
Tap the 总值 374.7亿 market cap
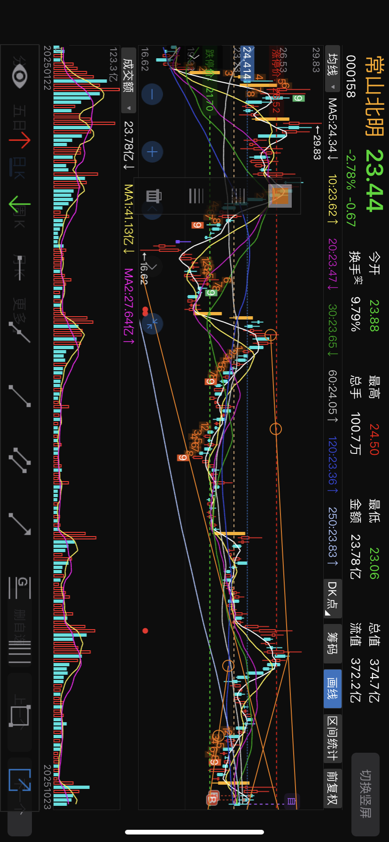point(374,663)
